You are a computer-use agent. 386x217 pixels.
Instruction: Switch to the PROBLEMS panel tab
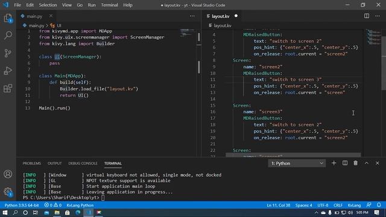(x=32, y=163)
